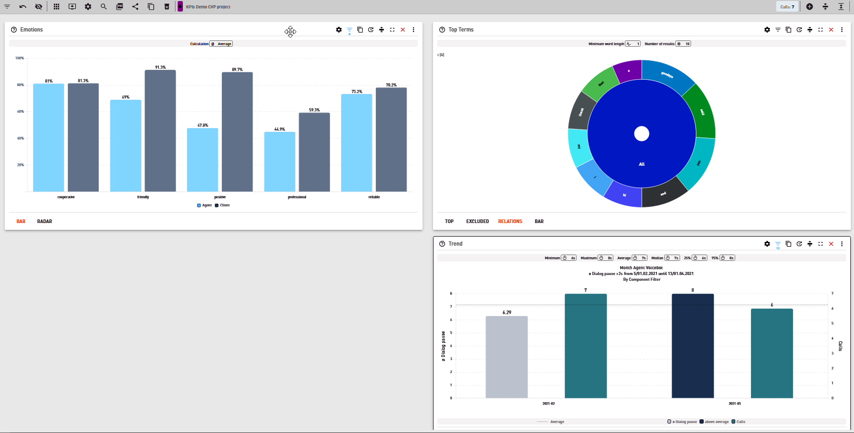Image resolution: width=854 pixels, height=433 pixels.
Task: Open help for the Top Terms widget
Action: coord(442,30)
